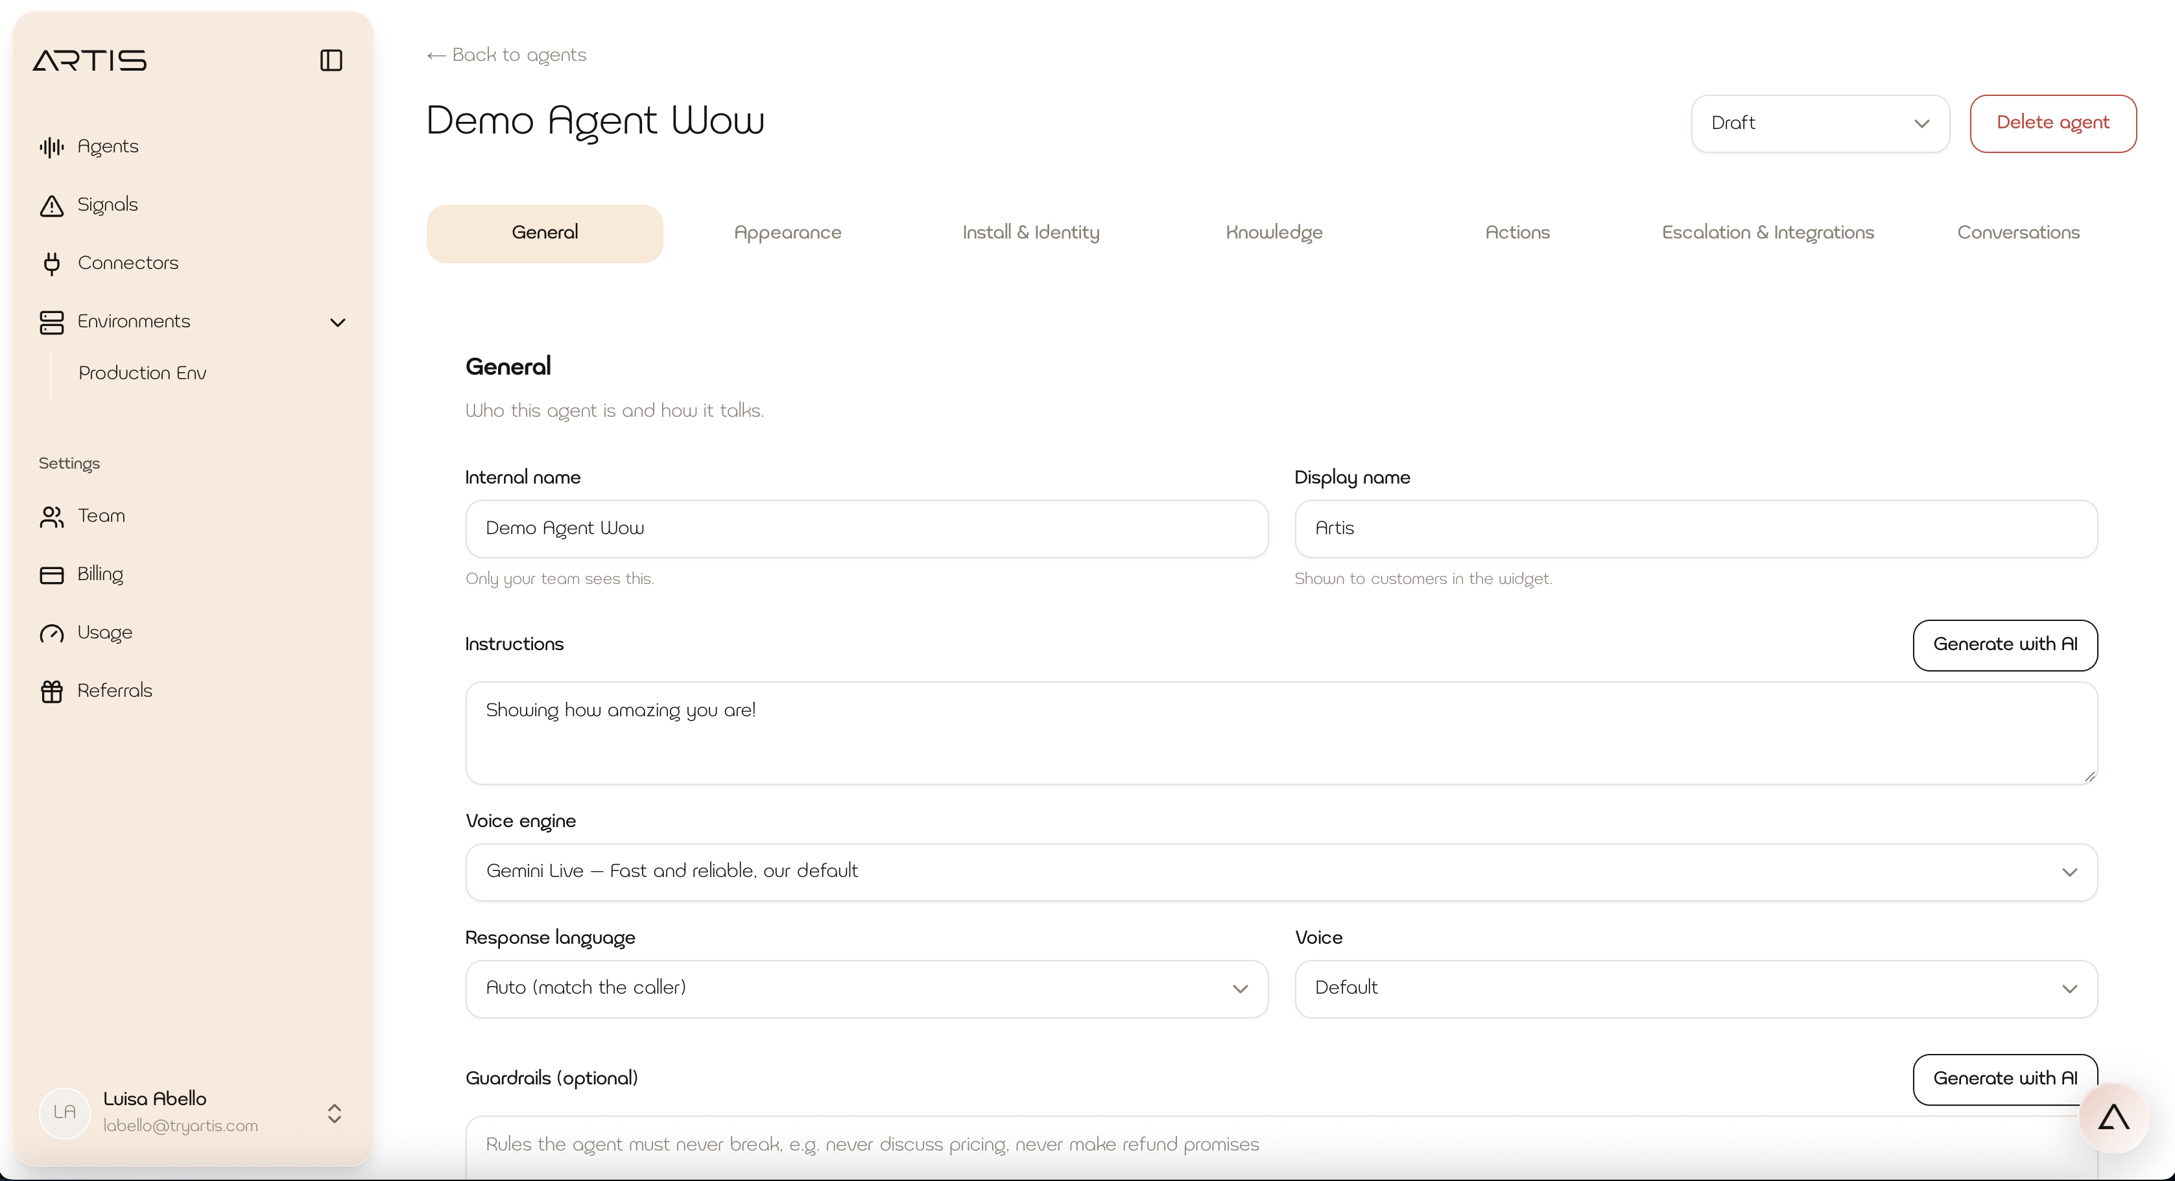Image resolution: width=2175 pixels, height=1181 pixels.
Task: Select Production Env in sidebar
Action: coord(142,373)
